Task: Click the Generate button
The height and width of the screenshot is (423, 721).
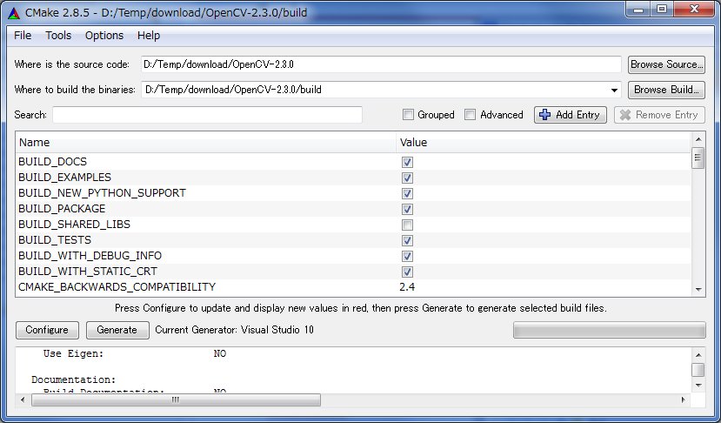Action: point(117,330)
